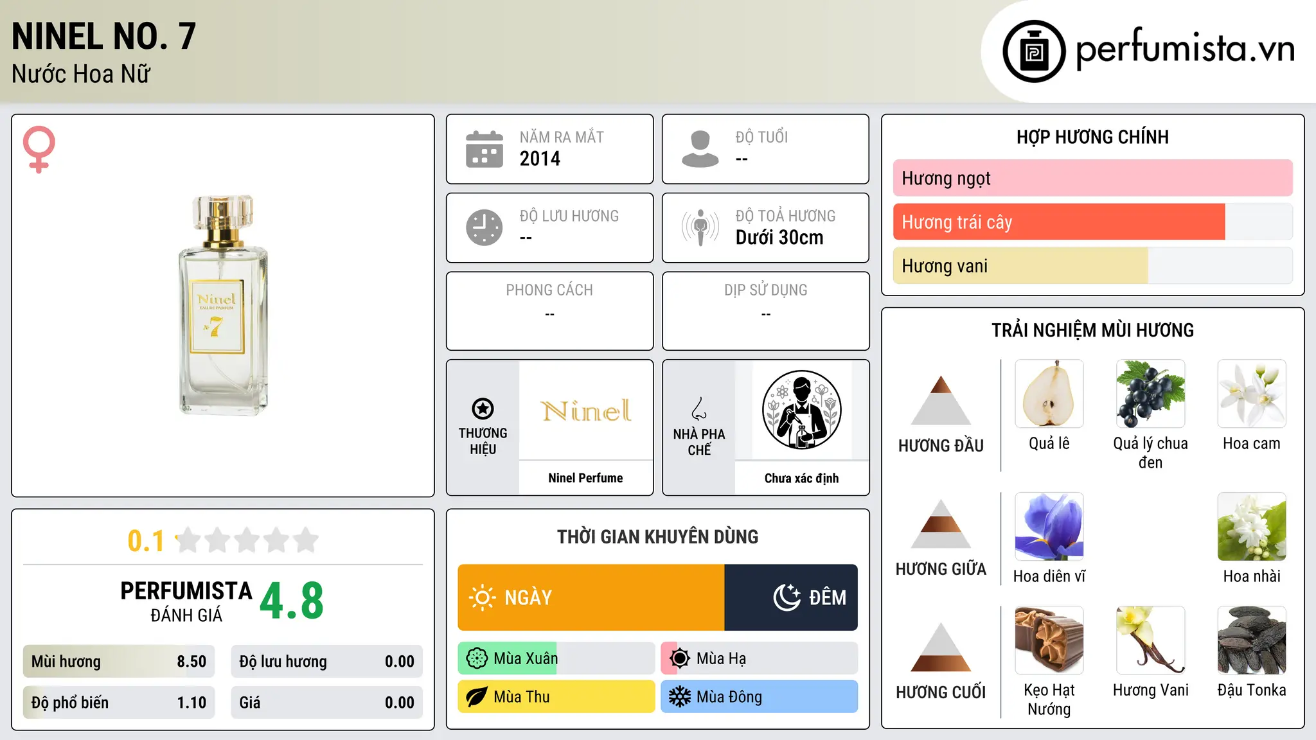Click the Kẹo Hạt Nướng praline image
Screen dimensions: 1316x740
click(1049, 640)
